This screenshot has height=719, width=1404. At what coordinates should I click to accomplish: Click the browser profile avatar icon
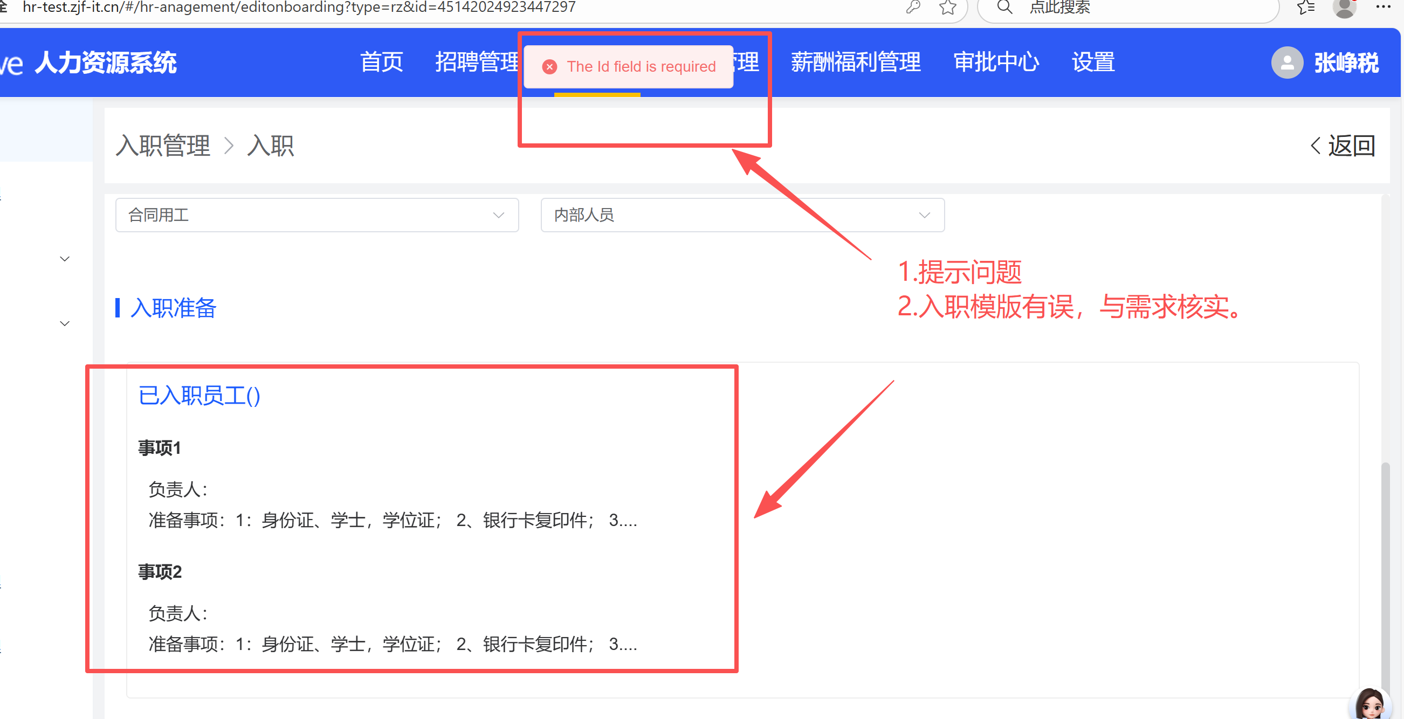tap(1344, 8)
